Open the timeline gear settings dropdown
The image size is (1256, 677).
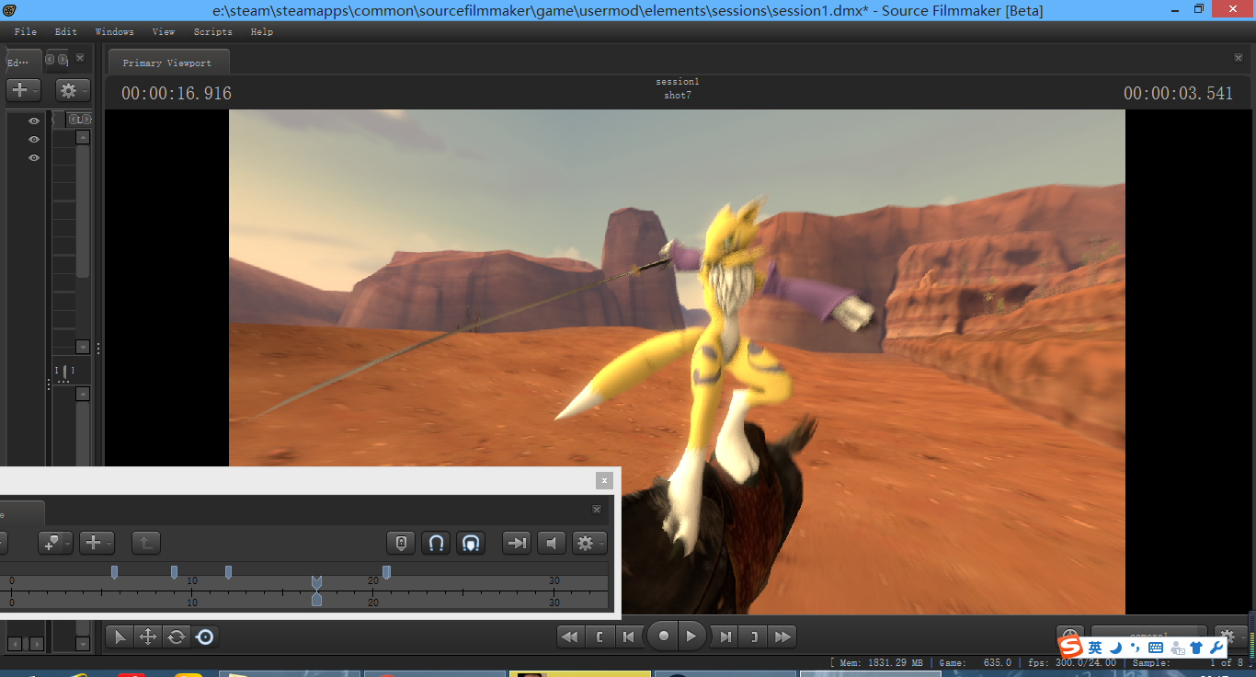point(589,543)
